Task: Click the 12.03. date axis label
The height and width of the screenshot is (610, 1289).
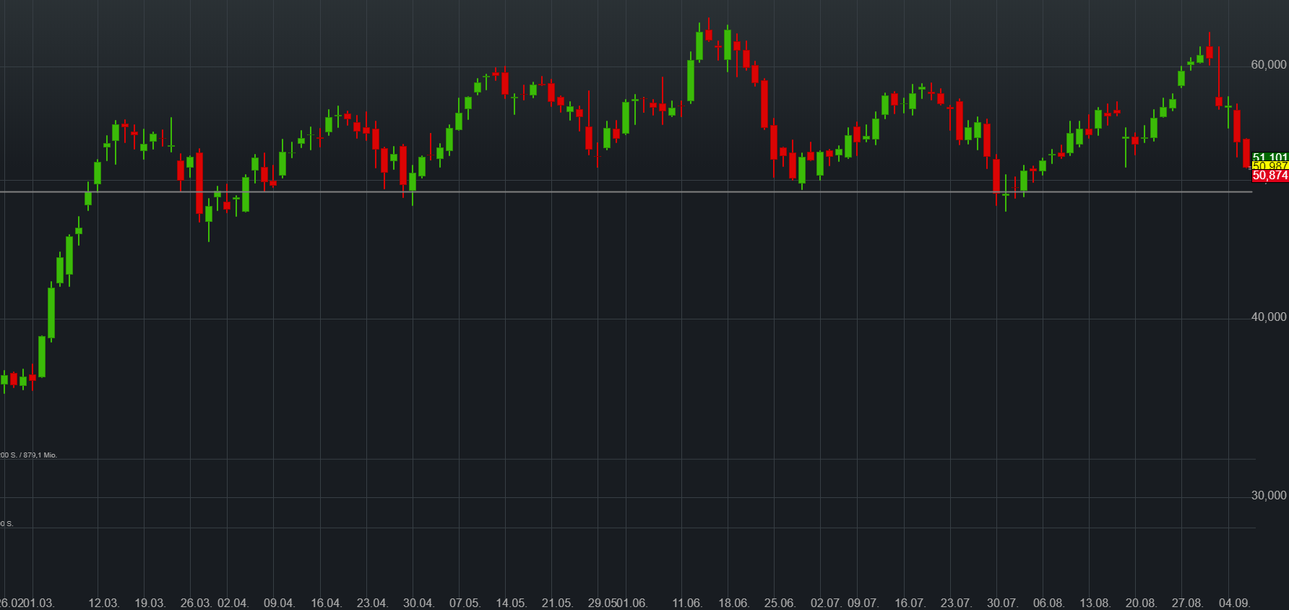Action: point(103,603)
